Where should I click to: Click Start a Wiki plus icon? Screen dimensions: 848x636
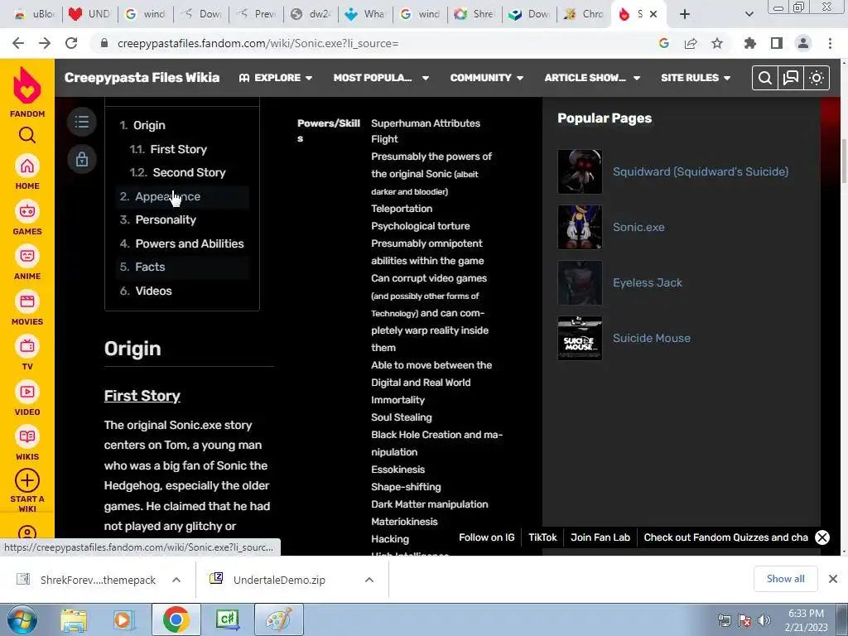pyautogui.click(x=27, y=480)
